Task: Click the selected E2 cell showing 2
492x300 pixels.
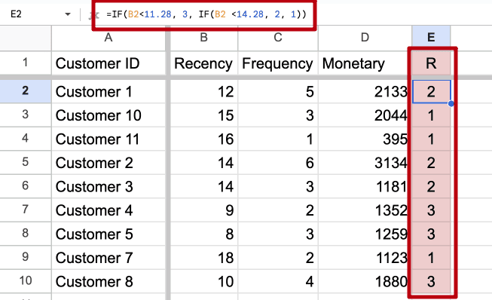Action: pyautogui.click(x=431, y=92)
